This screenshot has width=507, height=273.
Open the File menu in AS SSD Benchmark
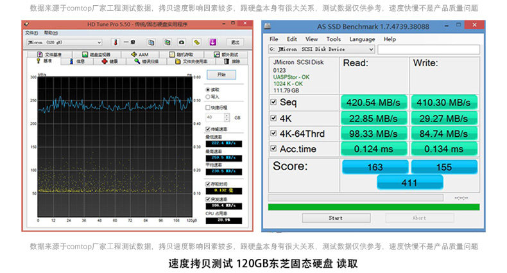[x=274, y=39]
